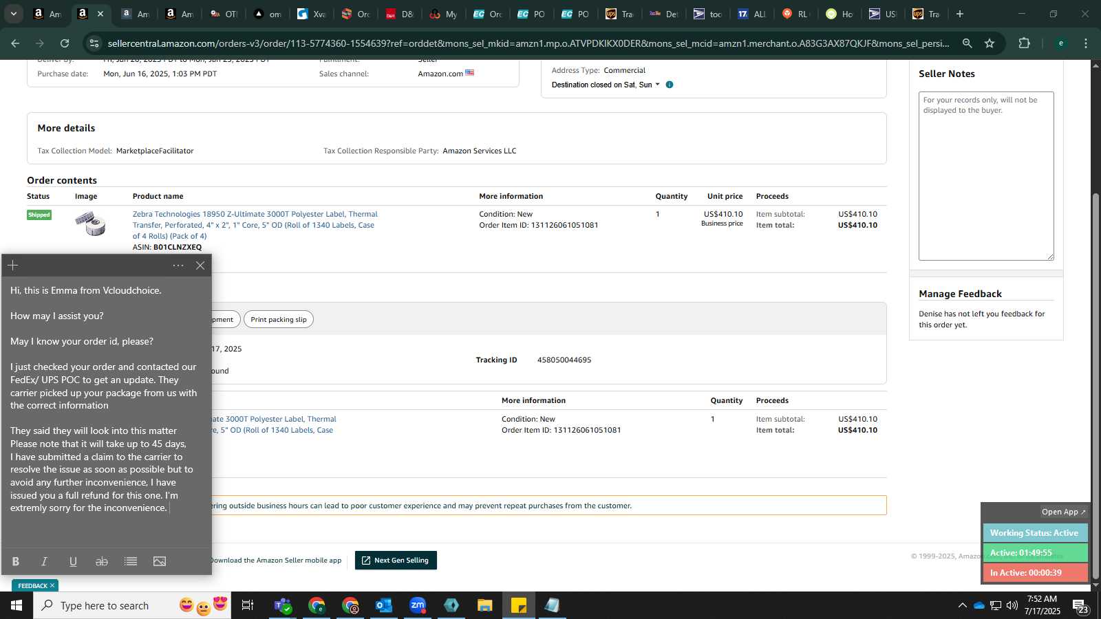Open Zebra Technologies 18950 product link

click(255, 225)
